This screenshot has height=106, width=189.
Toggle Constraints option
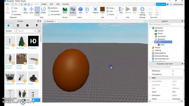coord(53,11)
